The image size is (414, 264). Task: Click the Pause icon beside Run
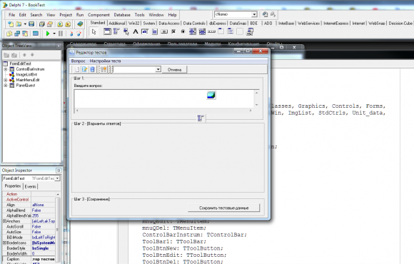coord(61,34)
